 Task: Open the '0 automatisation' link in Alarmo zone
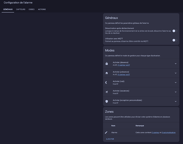(169, 132)
